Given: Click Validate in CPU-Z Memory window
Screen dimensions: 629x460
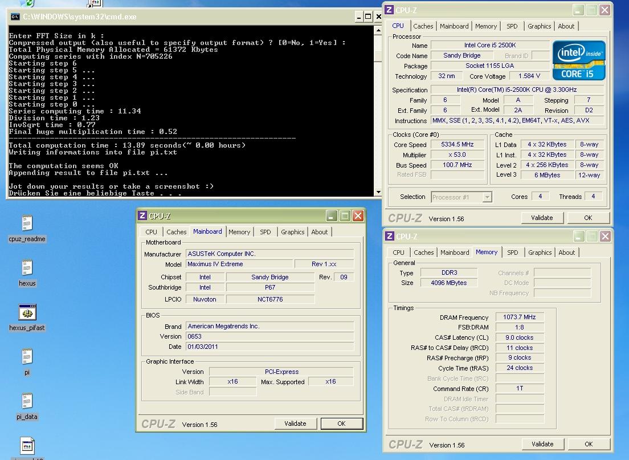Looking at the screenshot, I should (542, 444).
